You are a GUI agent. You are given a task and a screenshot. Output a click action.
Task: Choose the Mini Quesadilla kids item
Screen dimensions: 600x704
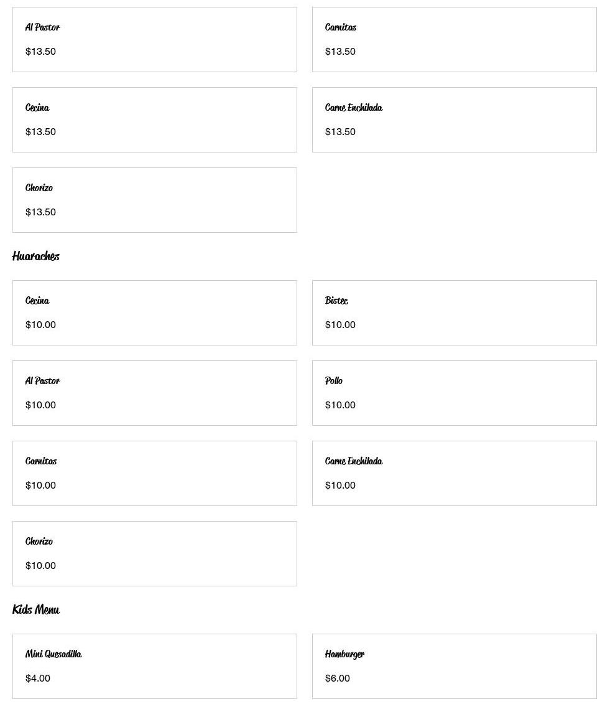click(154, 666)
